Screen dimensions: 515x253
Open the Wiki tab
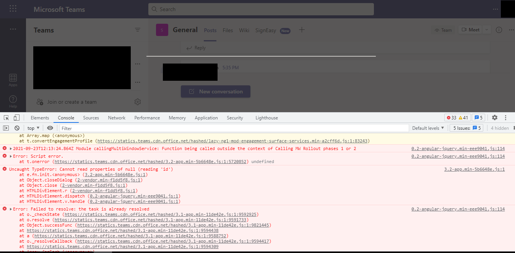point(244,30)
